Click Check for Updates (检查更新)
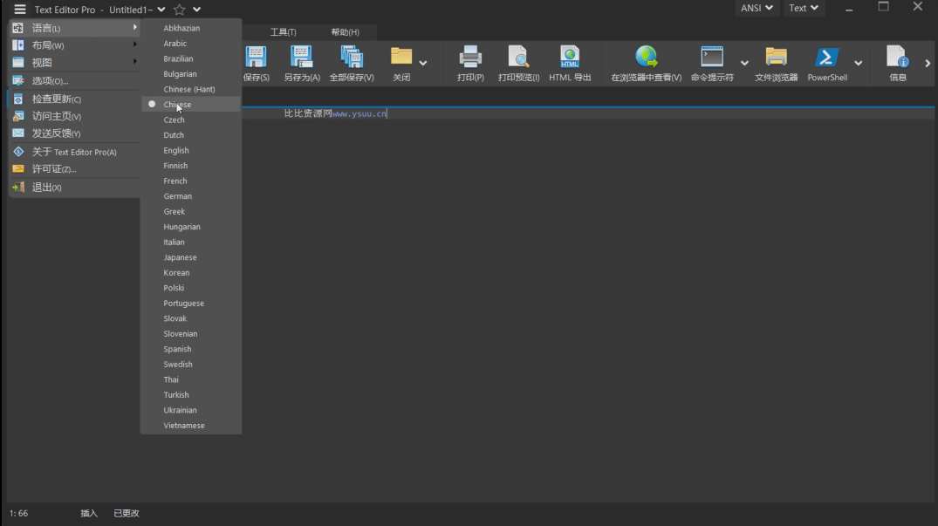Screen dimensions: 938x526 [x=57, y=99]
